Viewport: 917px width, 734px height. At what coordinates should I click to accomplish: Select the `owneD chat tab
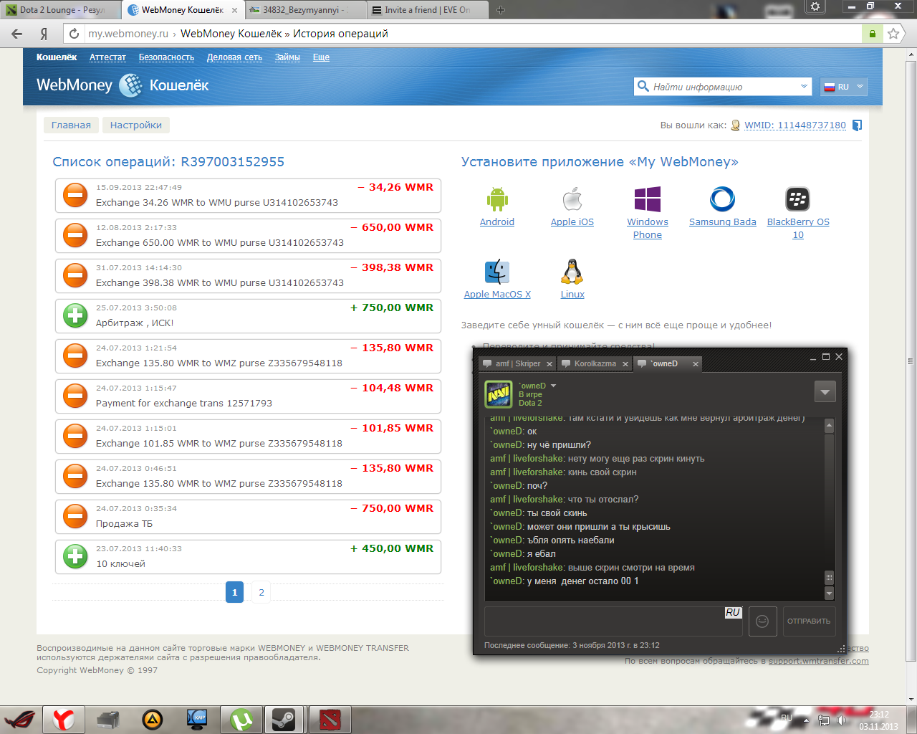point(667,363)
